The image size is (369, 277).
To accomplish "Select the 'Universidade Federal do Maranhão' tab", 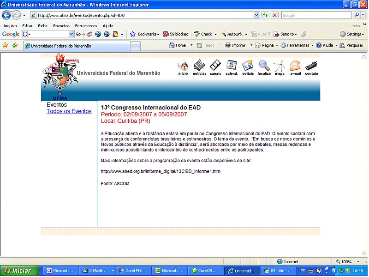I will [76, 46].
